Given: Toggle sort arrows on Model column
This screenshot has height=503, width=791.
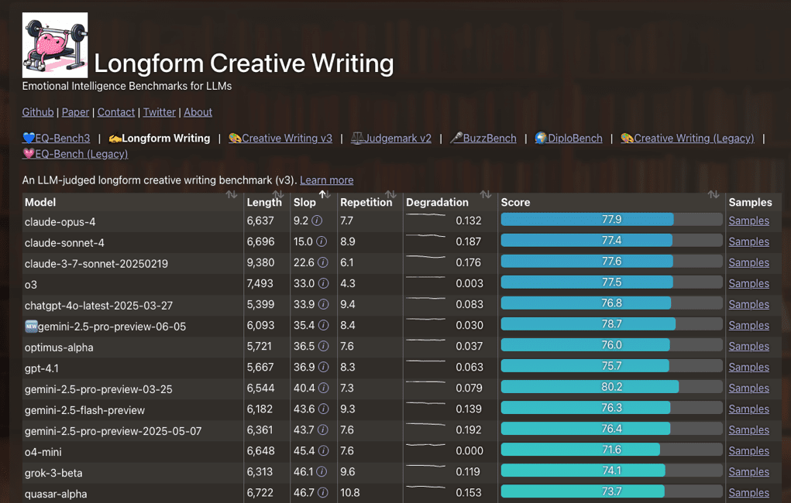Looking at the screenshot, I should click(231, 195).
